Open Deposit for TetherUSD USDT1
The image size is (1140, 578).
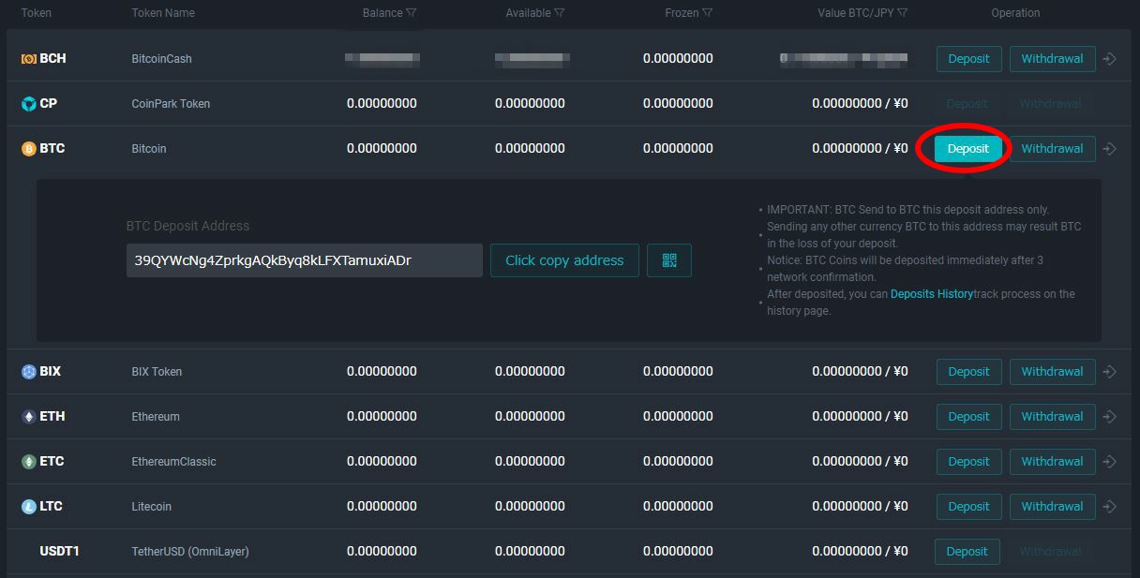click(967, 552)
